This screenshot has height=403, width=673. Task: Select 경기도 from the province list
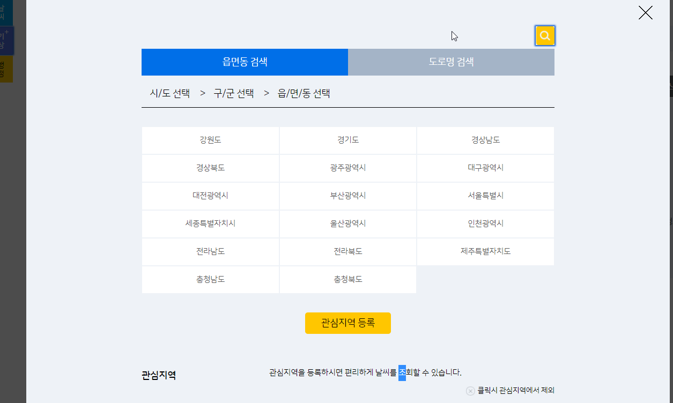[348, 140]
